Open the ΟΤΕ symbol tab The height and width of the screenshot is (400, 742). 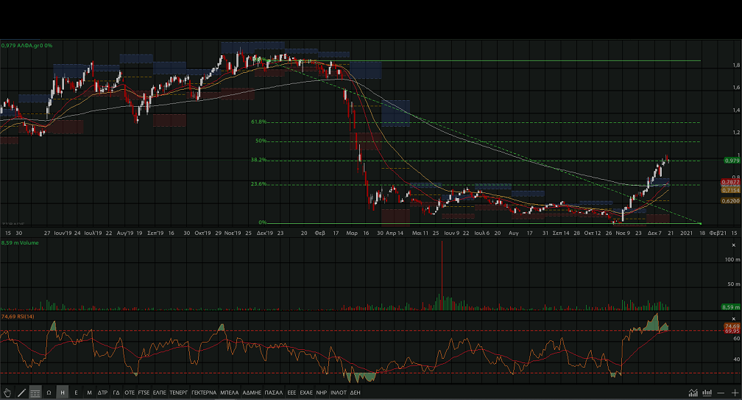coord(130,393)
